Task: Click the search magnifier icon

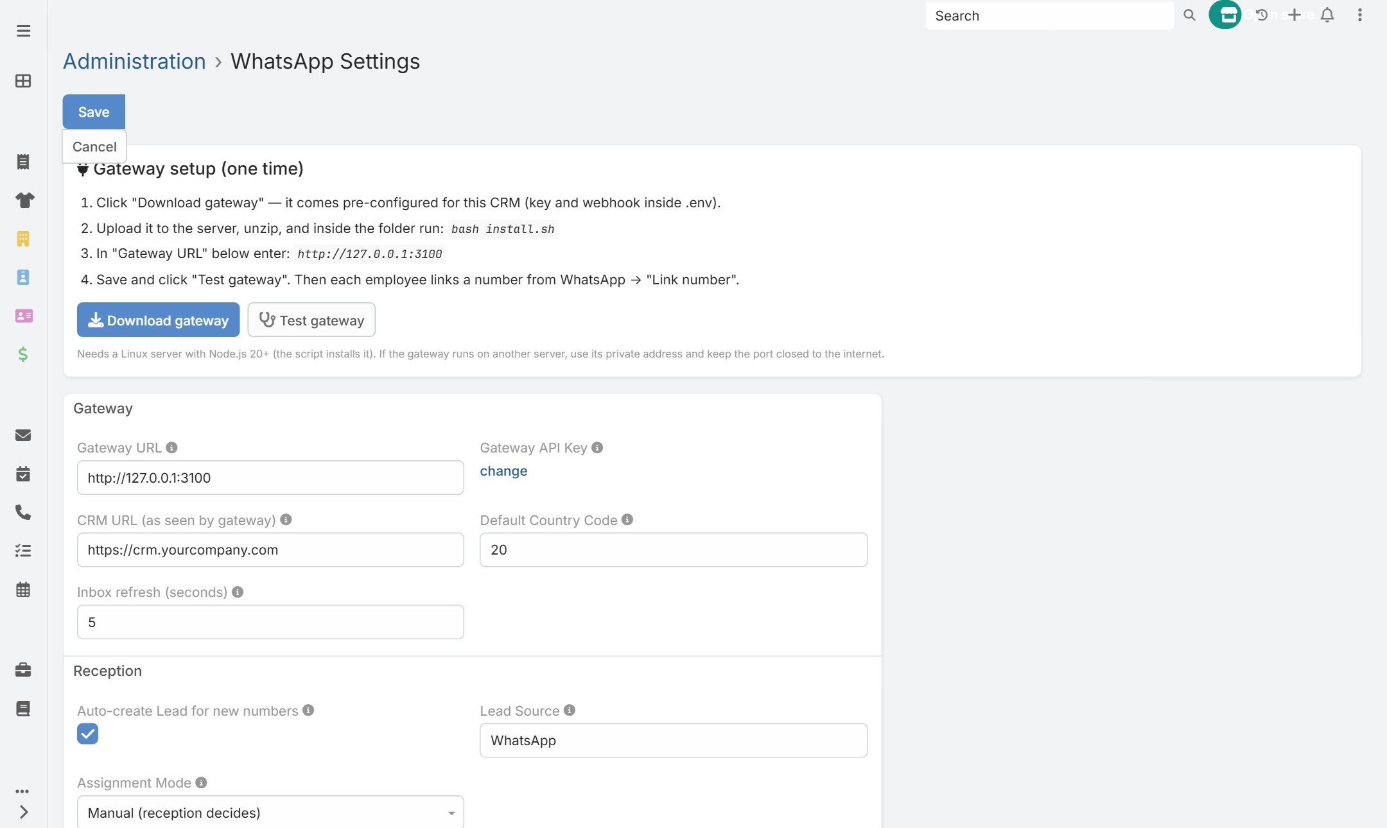Action: [x=1189, y=15]
